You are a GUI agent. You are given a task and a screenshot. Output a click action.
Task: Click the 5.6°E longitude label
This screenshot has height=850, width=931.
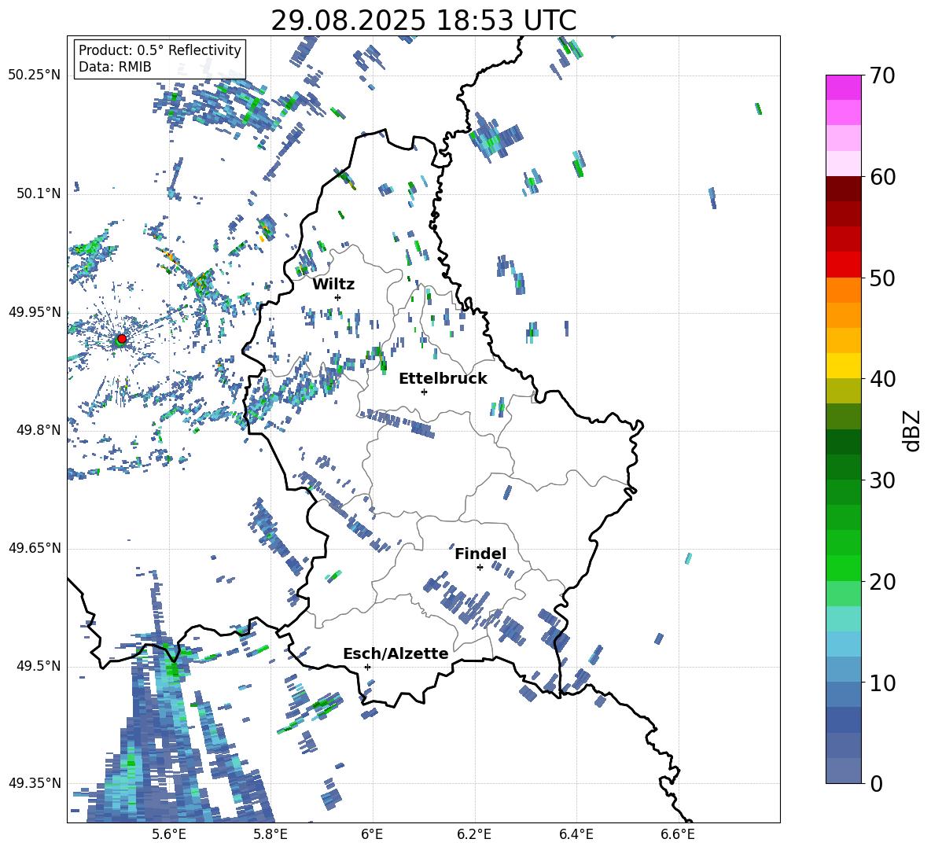[x=168, y=834]
